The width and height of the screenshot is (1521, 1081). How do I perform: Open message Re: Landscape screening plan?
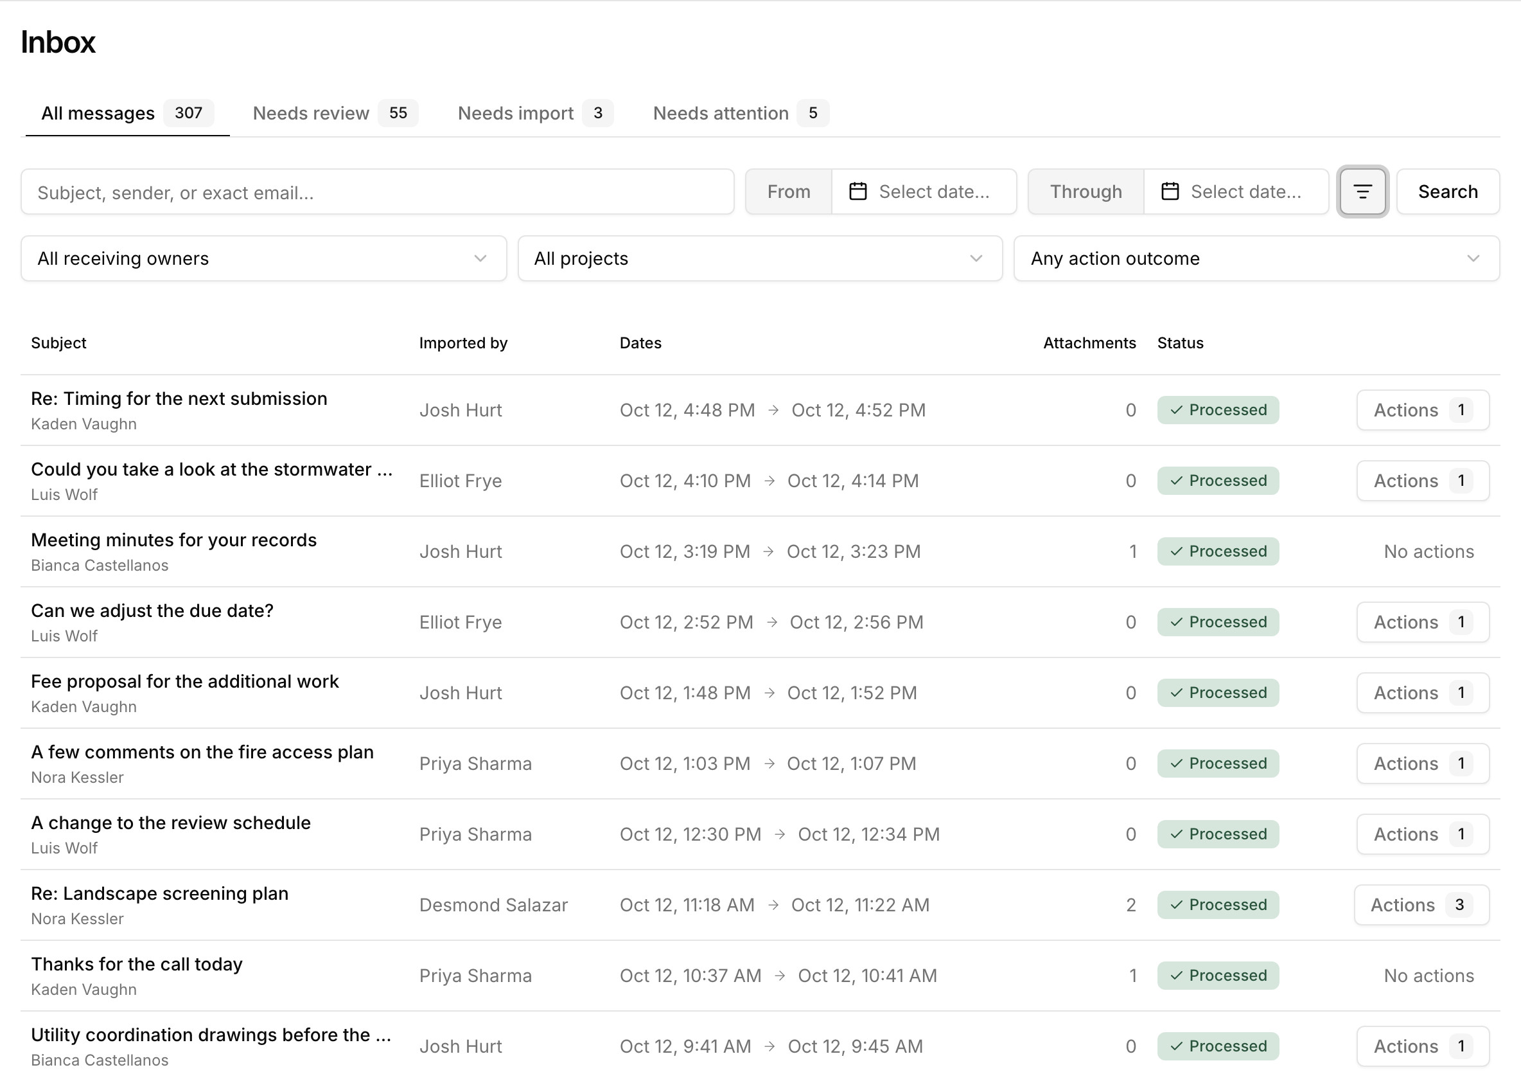click(x=160, y=893)
